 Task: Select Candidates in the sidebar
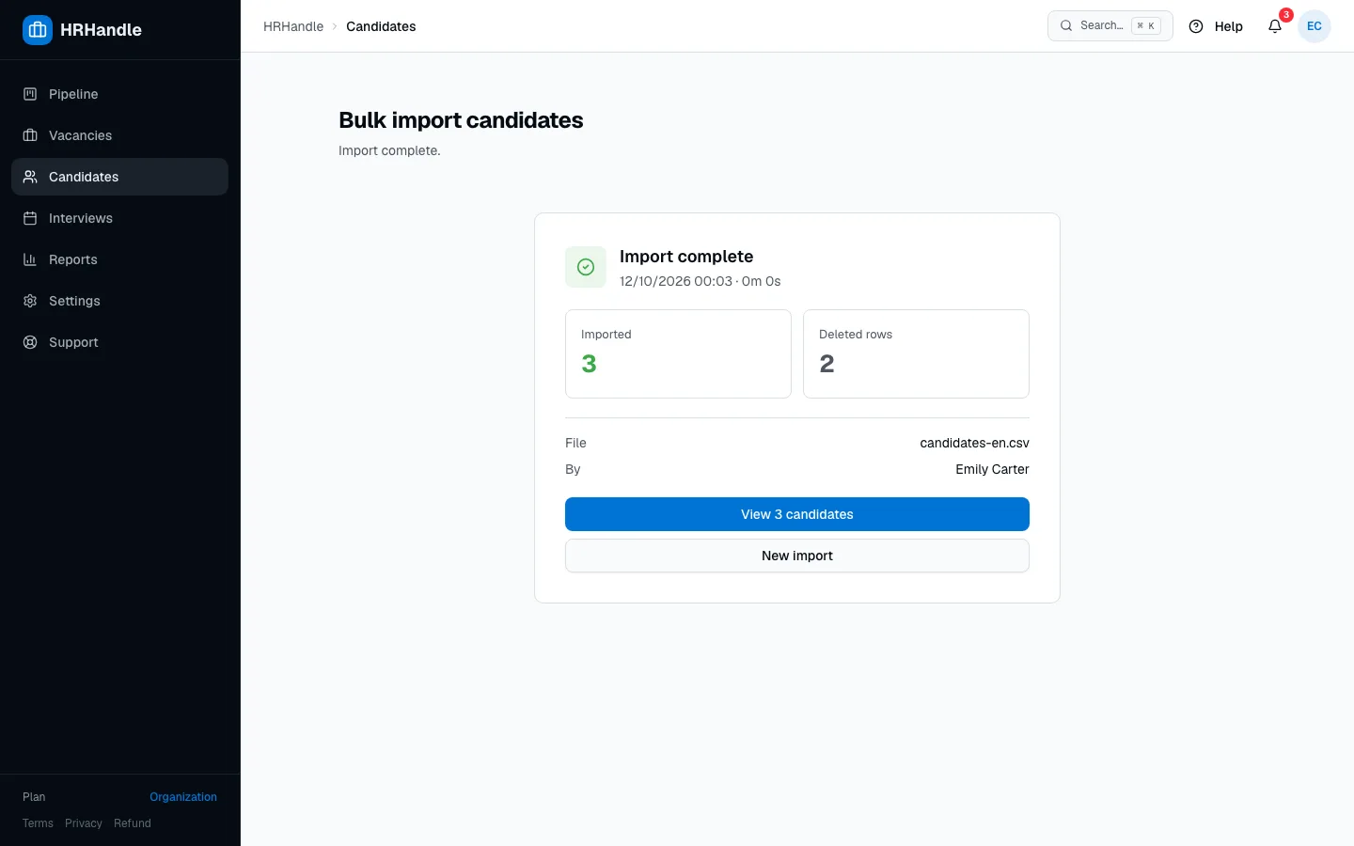pos(119,177)
